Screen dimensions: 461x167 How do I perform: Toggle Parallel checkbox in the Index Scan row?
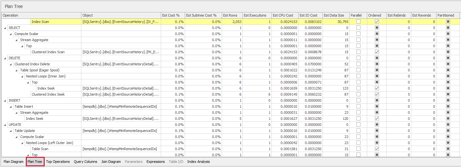(x=358, y=22)
